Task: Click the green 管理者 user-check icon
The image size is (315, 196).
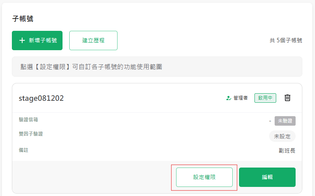Action: pos(229,98)
